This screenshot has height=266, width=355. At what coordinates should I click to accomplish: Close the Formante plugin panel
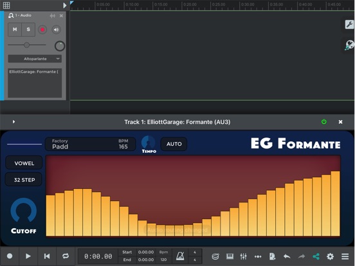tap(340, 122)
